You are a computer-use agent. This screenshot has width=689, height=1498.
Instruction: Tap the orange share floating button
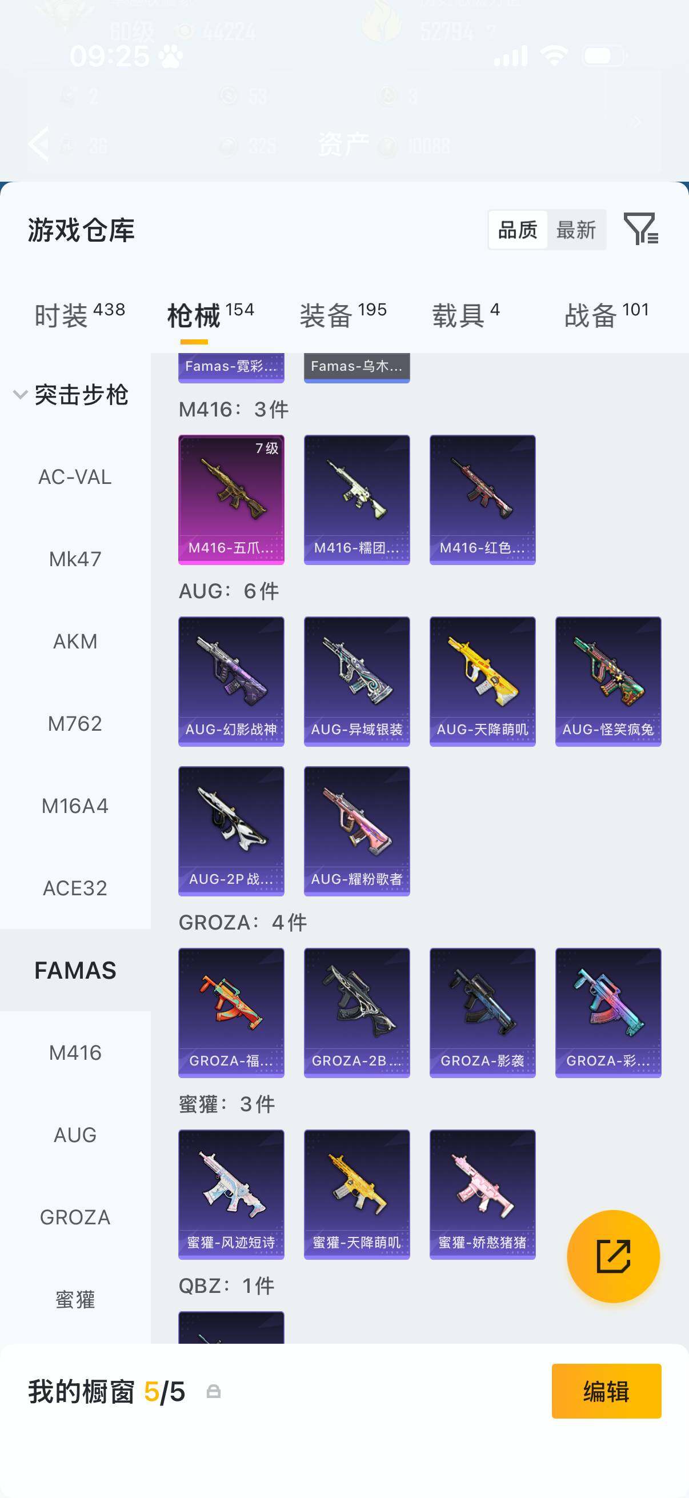point(614,1256)
